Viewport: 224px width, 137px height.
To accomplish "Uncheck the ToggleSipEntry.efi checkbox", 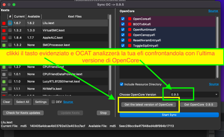I will (x=123, y=45).
